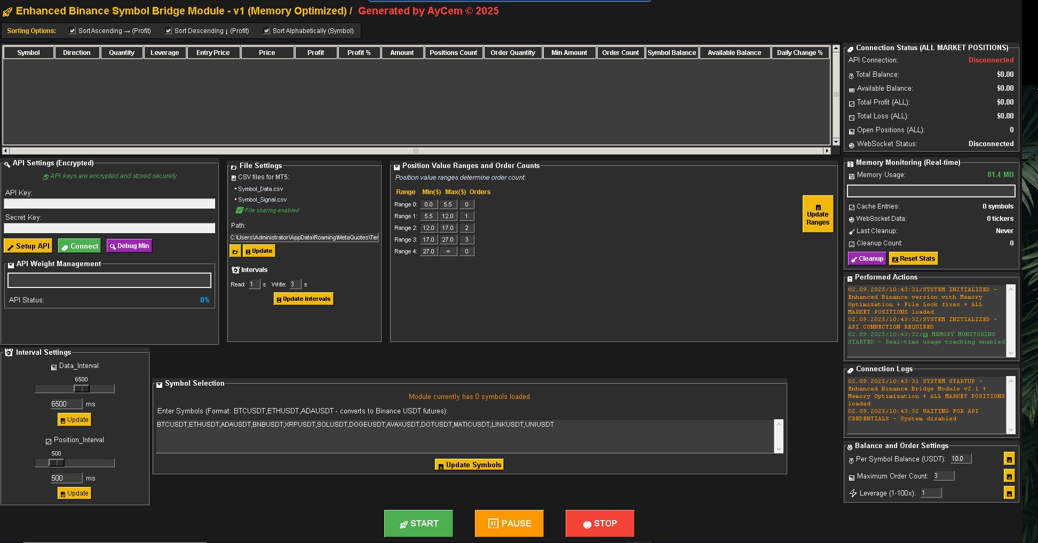The image size is (1038, 543).
Task: Save the Leverage setting icon
Action: (1009, 493)
